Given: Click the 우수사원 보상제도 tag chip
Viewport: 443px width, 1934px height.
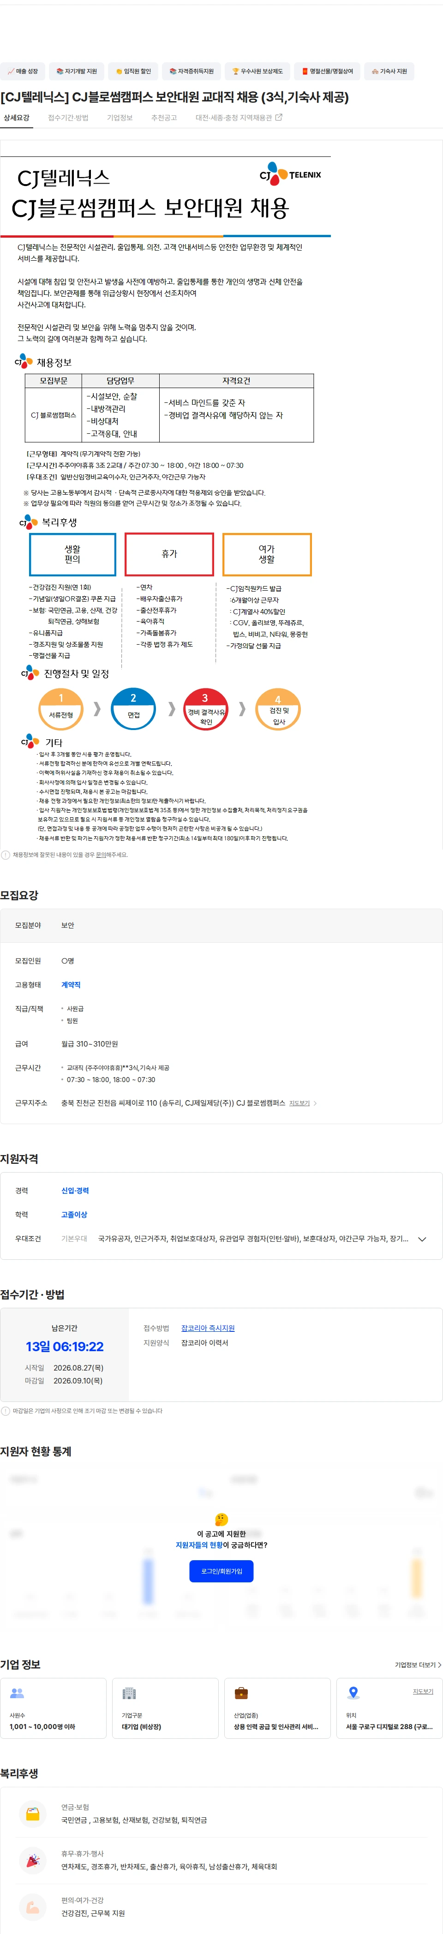Looking at the screenshot, I should [257, 72].
